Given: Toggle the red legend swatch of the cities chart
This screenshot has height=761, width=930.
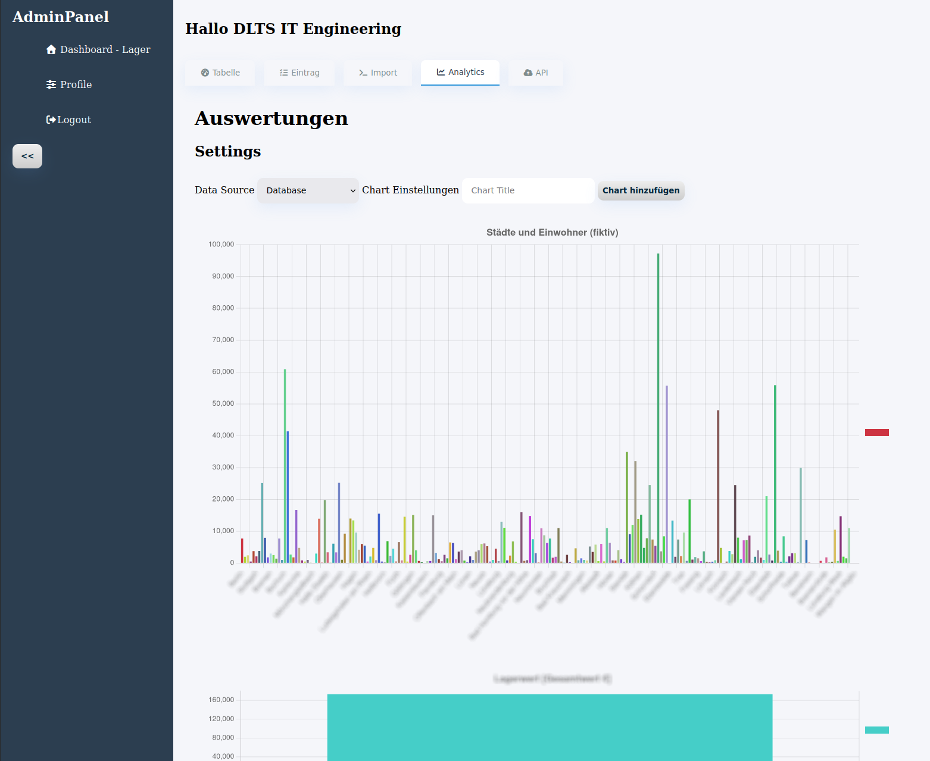Looking at the screenshot, I should (x=877, y=433).
